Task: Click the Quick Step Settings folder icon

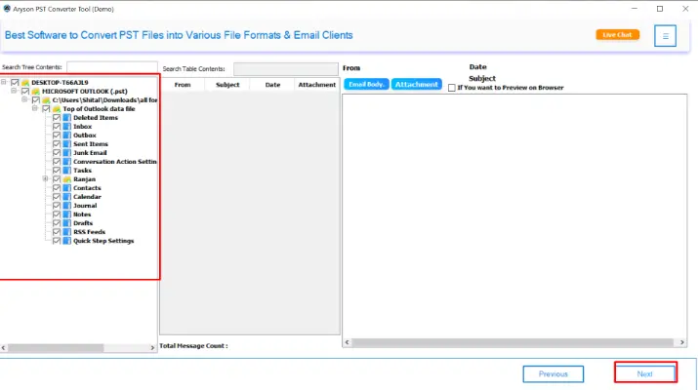Action: pos(67,241)
